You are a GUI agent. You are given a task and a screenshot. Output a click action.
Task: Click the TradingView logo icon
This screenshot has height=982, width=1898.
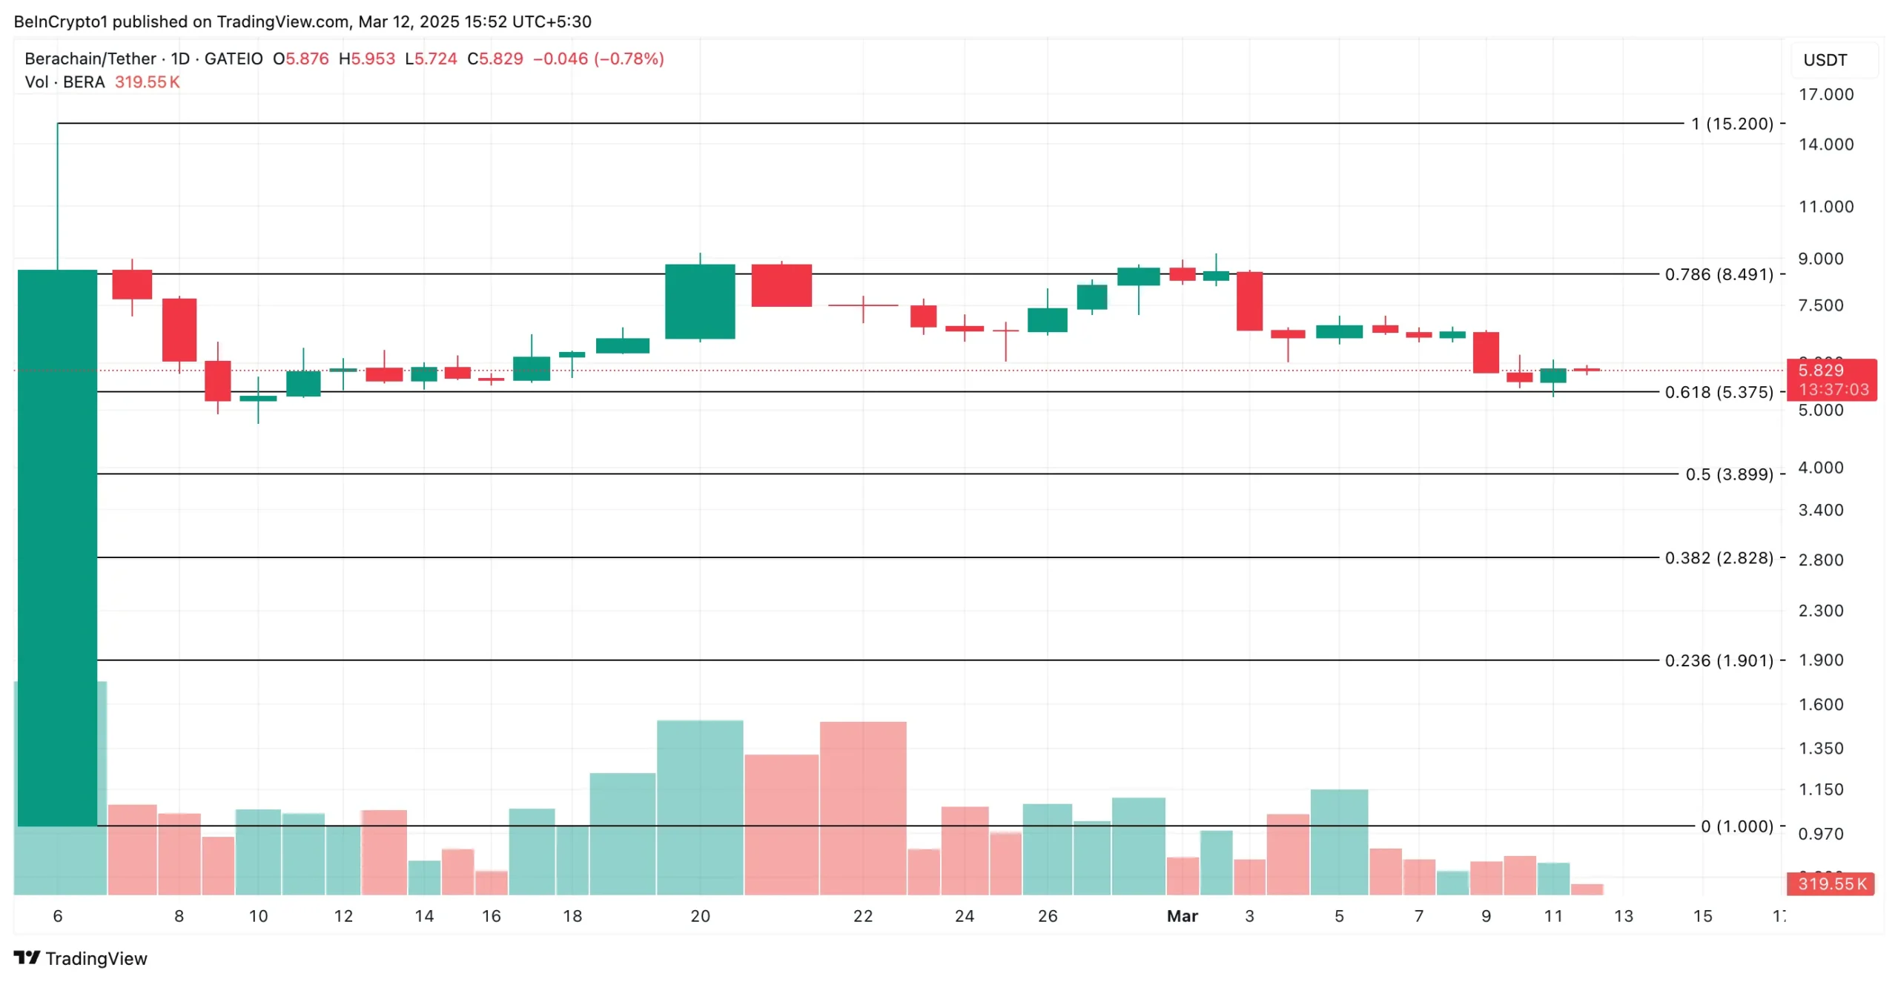coord(27,958)
